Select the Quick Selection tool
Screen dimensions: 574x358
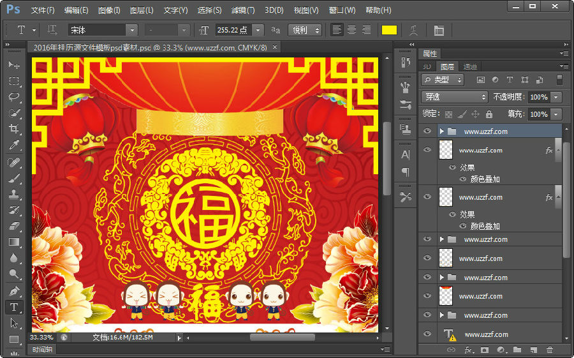14,113
